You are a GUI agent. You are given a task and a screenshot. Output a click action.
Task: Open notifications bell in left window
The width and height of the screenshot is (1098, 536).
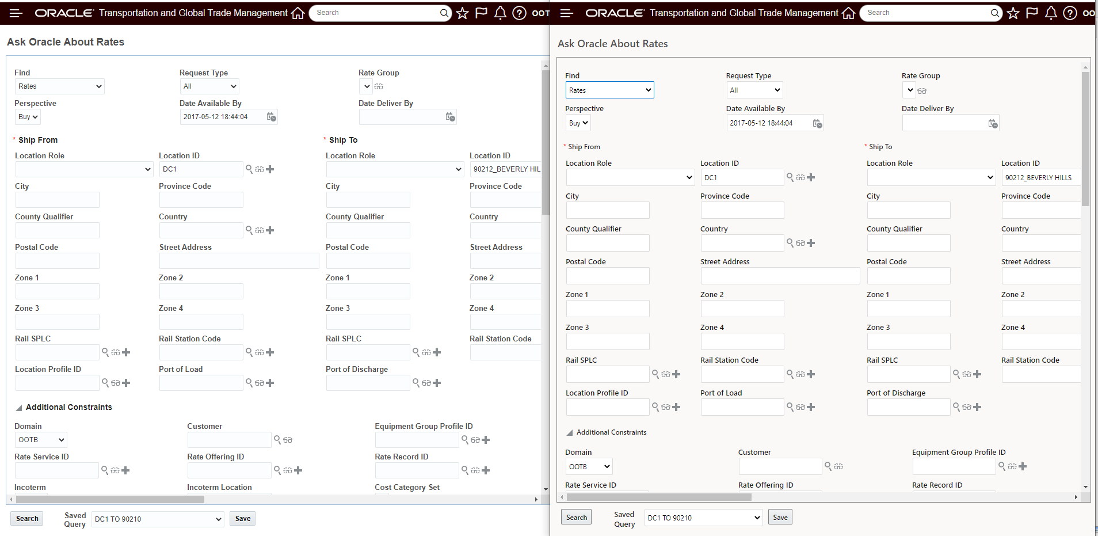[x=501, y=13]
